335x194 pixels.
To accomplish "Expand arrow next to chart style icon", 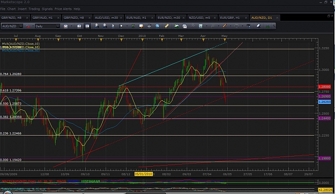I will click(x=72, y=26).
